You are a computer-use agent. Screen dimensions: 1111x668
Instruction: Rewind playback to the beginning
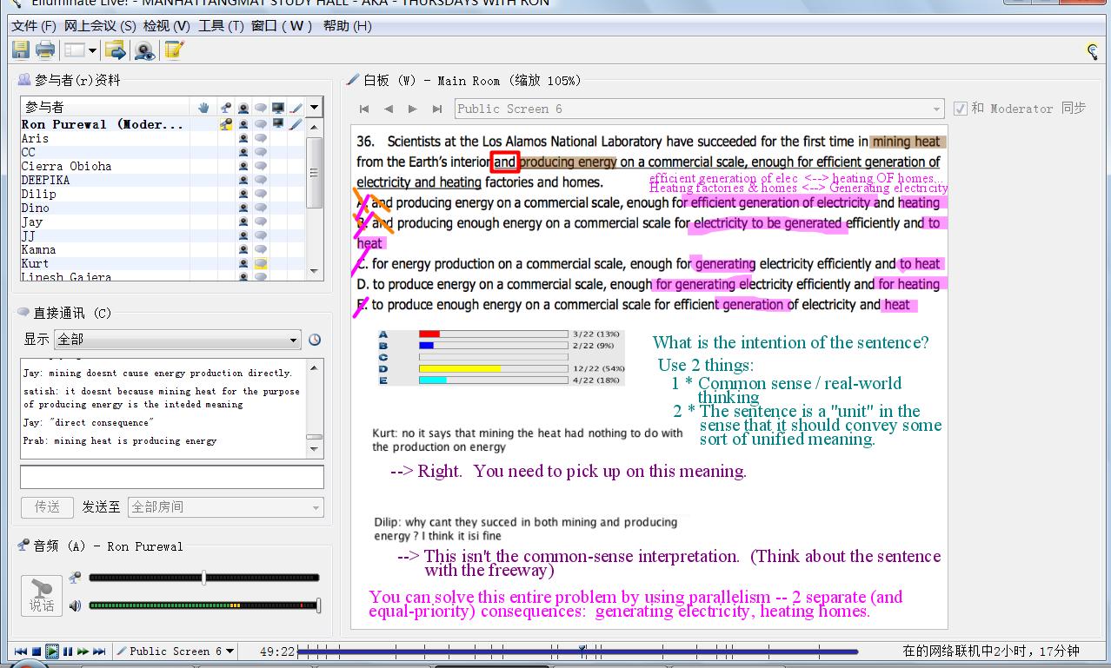click(20, 651)
